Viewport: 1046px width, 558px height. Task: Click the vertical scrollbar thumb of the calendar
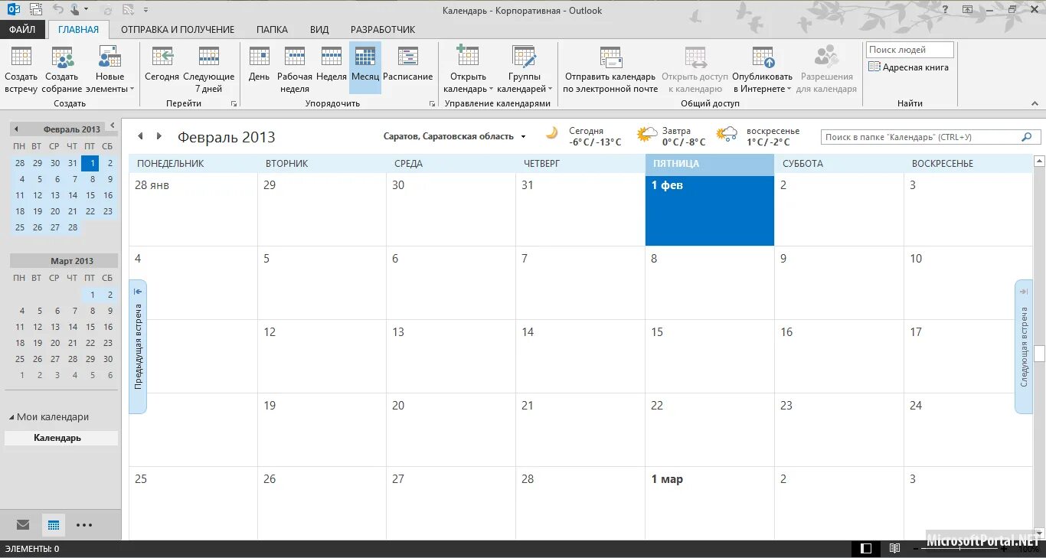click(x=1039, y=353)
